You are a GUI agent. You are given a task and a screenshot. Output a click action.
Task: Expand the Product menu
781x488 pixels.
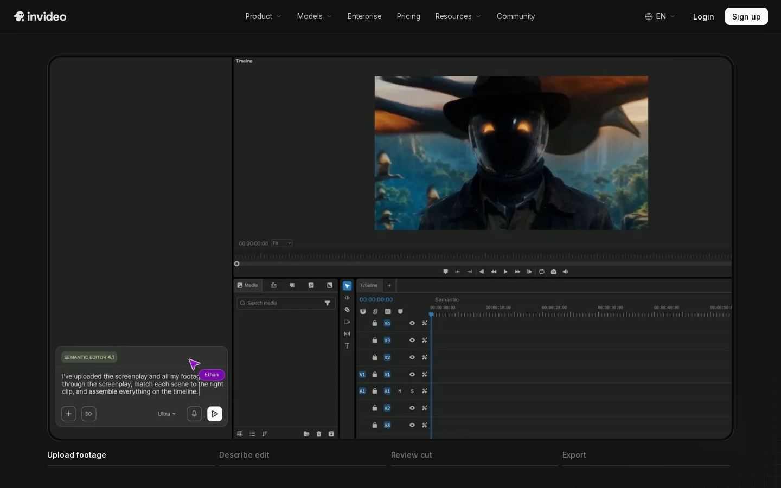click(263, 16)
